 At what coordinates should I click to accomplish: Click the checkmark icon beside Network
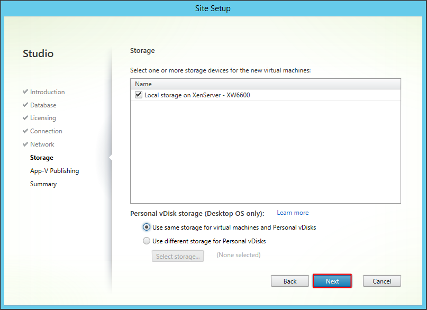point(25,144)
